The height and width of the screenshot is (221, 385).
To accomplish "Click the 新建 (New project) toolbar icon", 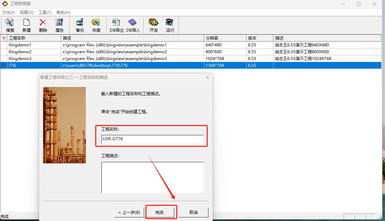I will click(x=26, y=25).
